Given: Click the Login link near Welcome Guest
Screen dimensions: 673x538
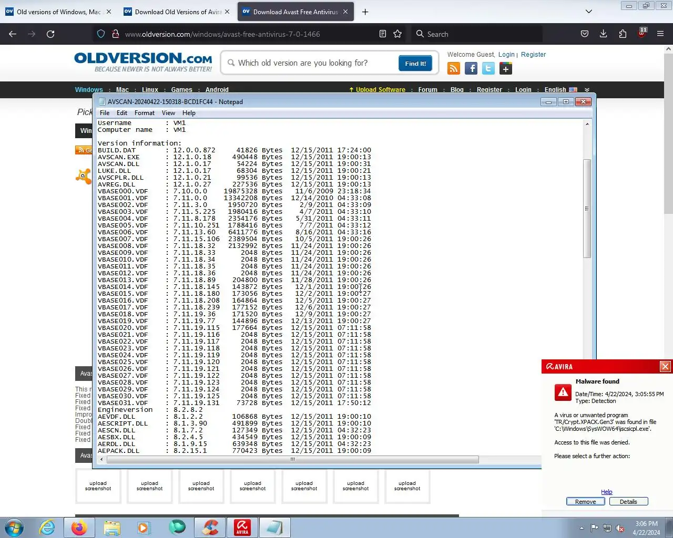Looking at the screenshot, I should tap(506, 55).
